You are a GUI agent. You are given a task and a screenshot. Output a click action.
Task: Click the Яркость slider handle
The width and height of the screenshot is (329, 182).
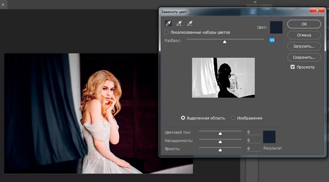[x=220, y=150]
